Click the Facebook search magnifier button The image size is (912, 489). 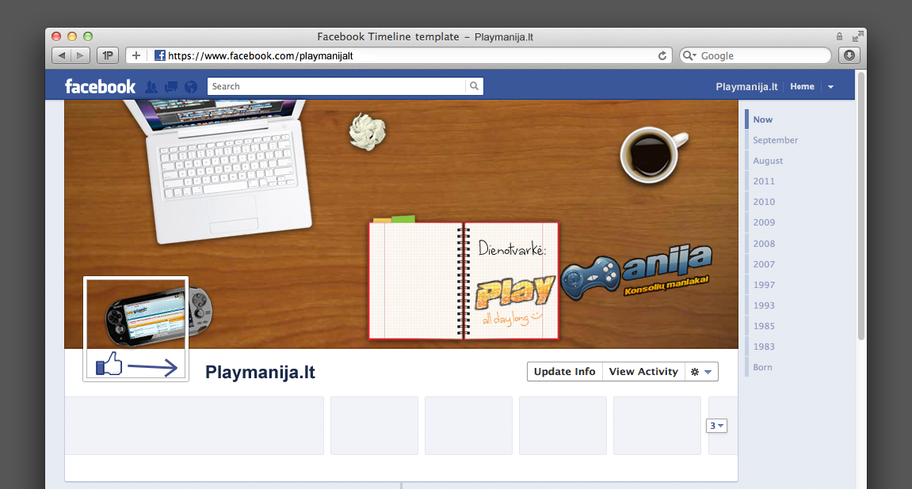point(474,86)
